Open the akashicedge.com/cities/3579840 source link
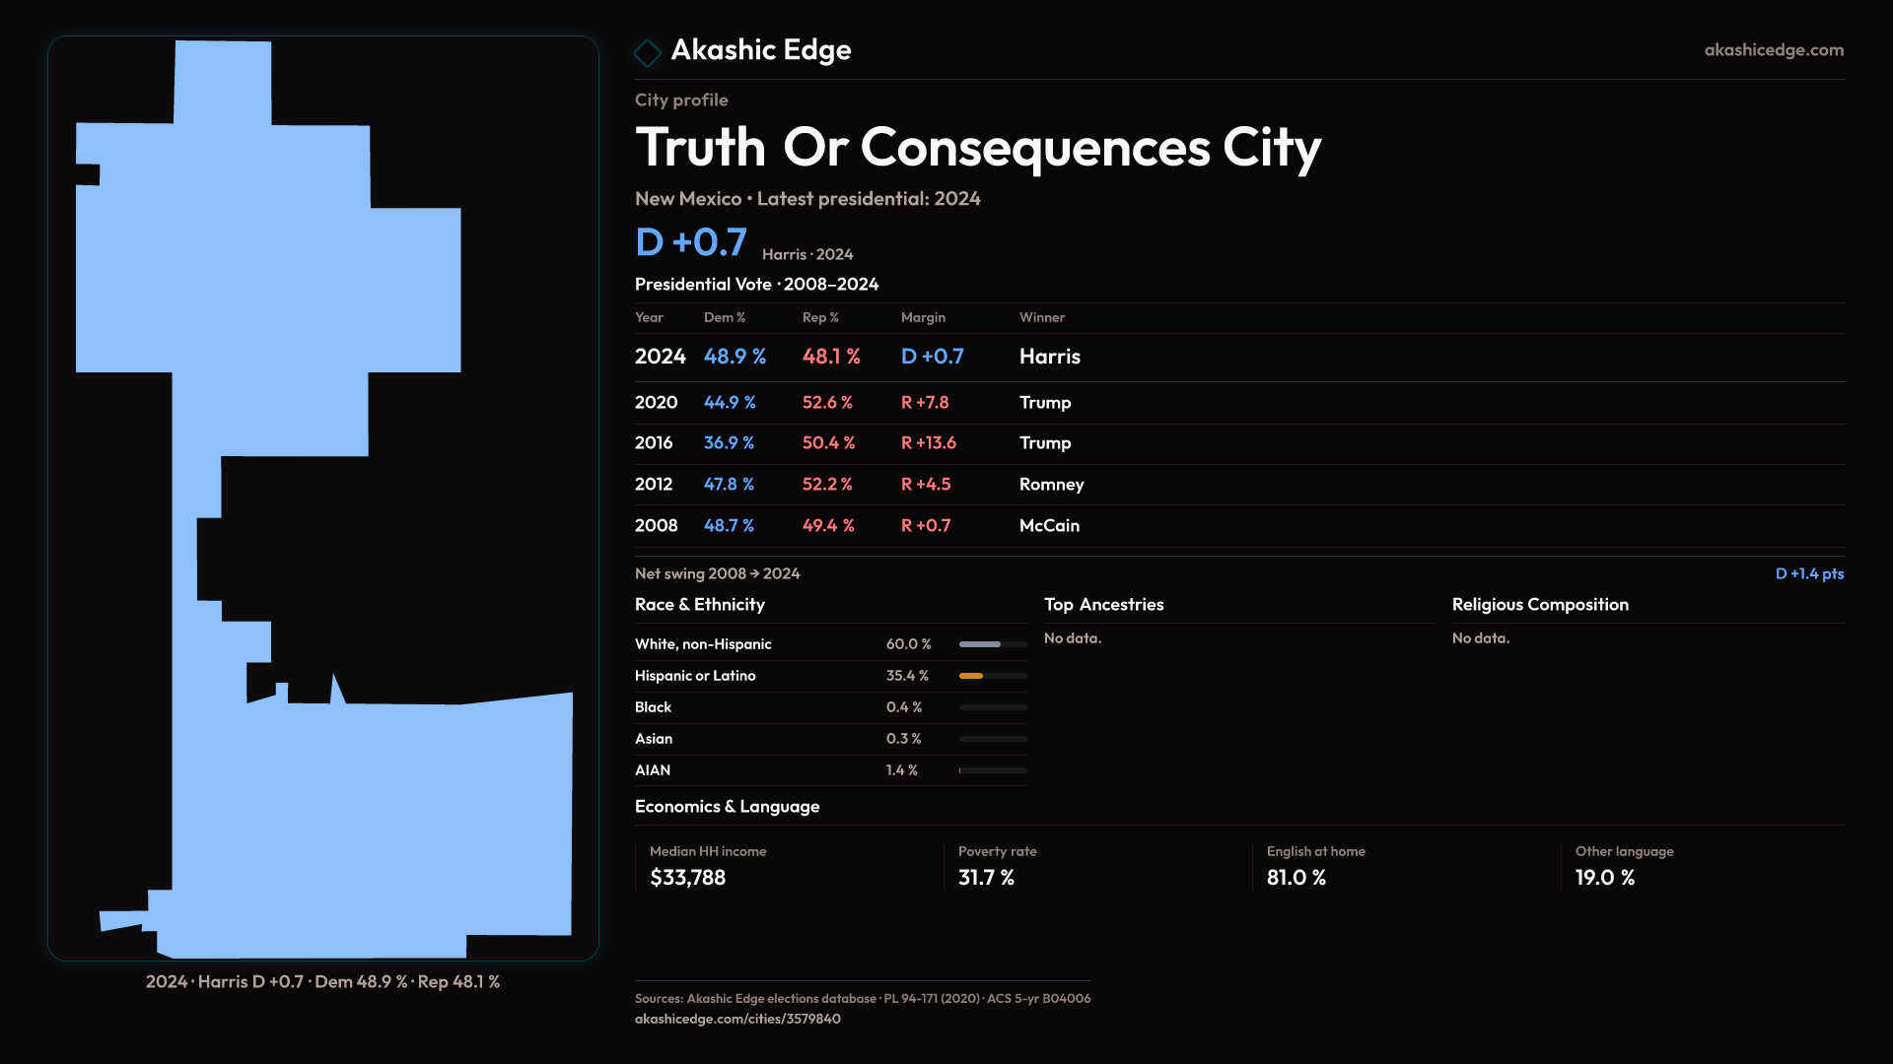The height and width of the screenshot is (1064, 1893). coord(736,1019)
